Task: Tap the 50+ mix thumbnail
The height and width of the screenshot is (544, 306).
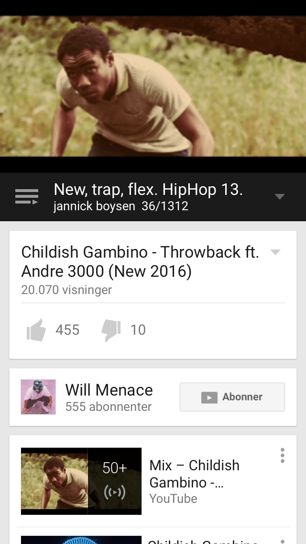Action: click(81, 481)
